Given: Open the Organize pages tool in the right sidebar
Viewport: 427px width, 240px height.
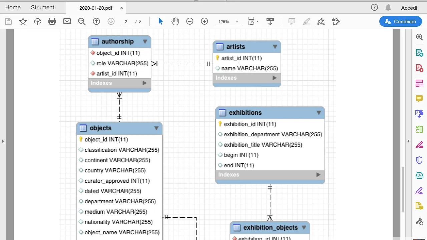Looking at the screenshot, I should coord(419,83).
